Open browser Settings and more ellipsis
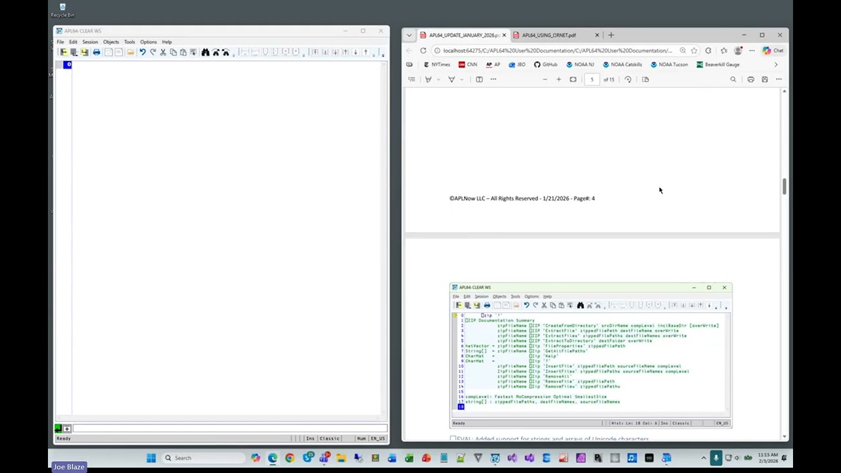This screenshot has width=841, height=473. pyautogui.click(x=752, y=51)
